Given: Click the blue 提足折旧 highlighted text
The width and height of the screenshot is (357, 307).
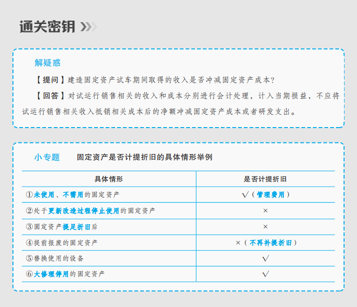Looking at the screenshot, I should click(x=76, y=226).
